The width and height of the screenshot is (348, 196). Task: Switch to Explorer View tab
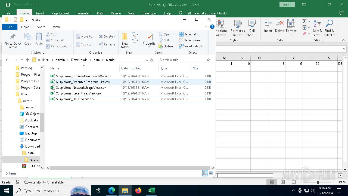(x=56, y=27)
